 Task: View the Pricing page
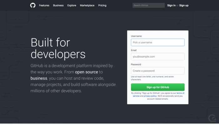point(102,5)
